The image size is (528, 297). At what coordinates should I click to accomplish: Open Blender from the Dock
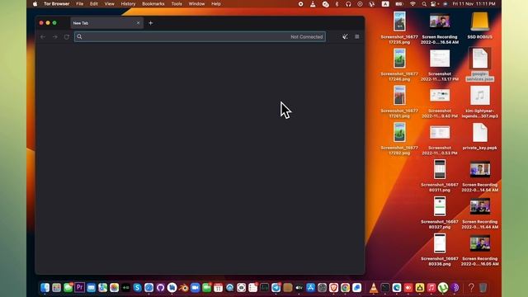(x=183, y=287)
